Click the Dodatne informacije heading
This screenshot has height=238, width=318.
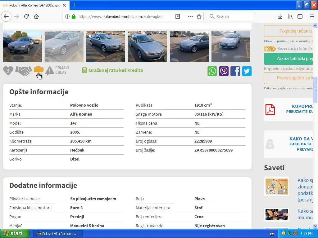pos(43,185)
